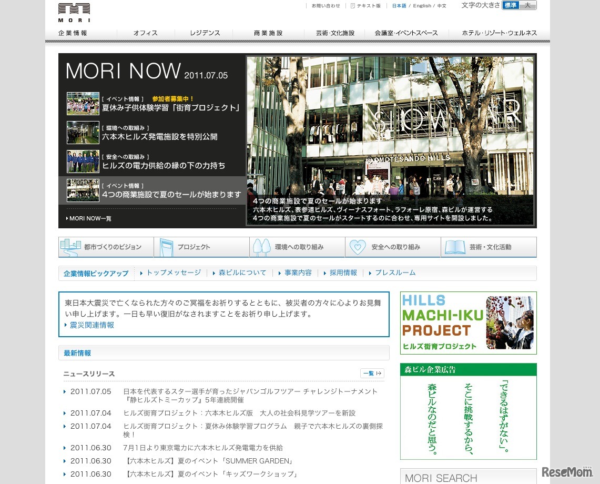Click お問い合わせ link
Screen dimensions: 600x484
(x=326, y=6)
